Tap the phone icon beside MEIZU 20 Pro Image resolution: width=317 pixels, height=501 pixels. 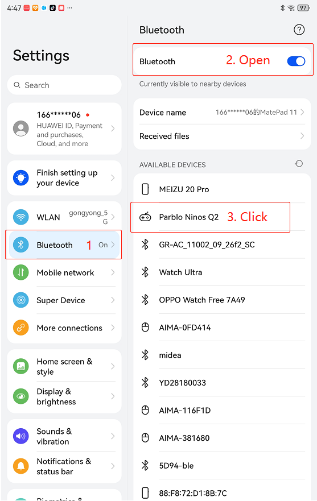point(145,189)
